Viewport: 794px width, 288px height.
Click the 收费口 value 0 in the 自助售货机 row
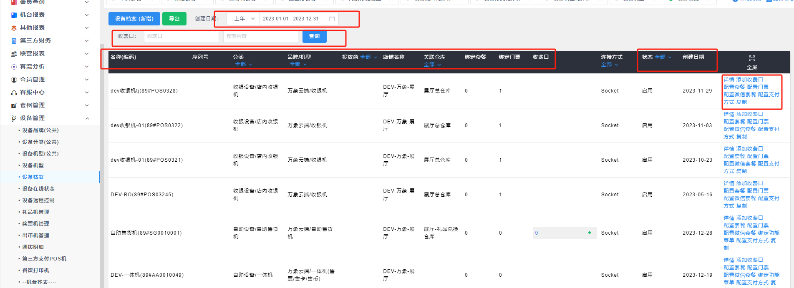[x=537, y=233]
